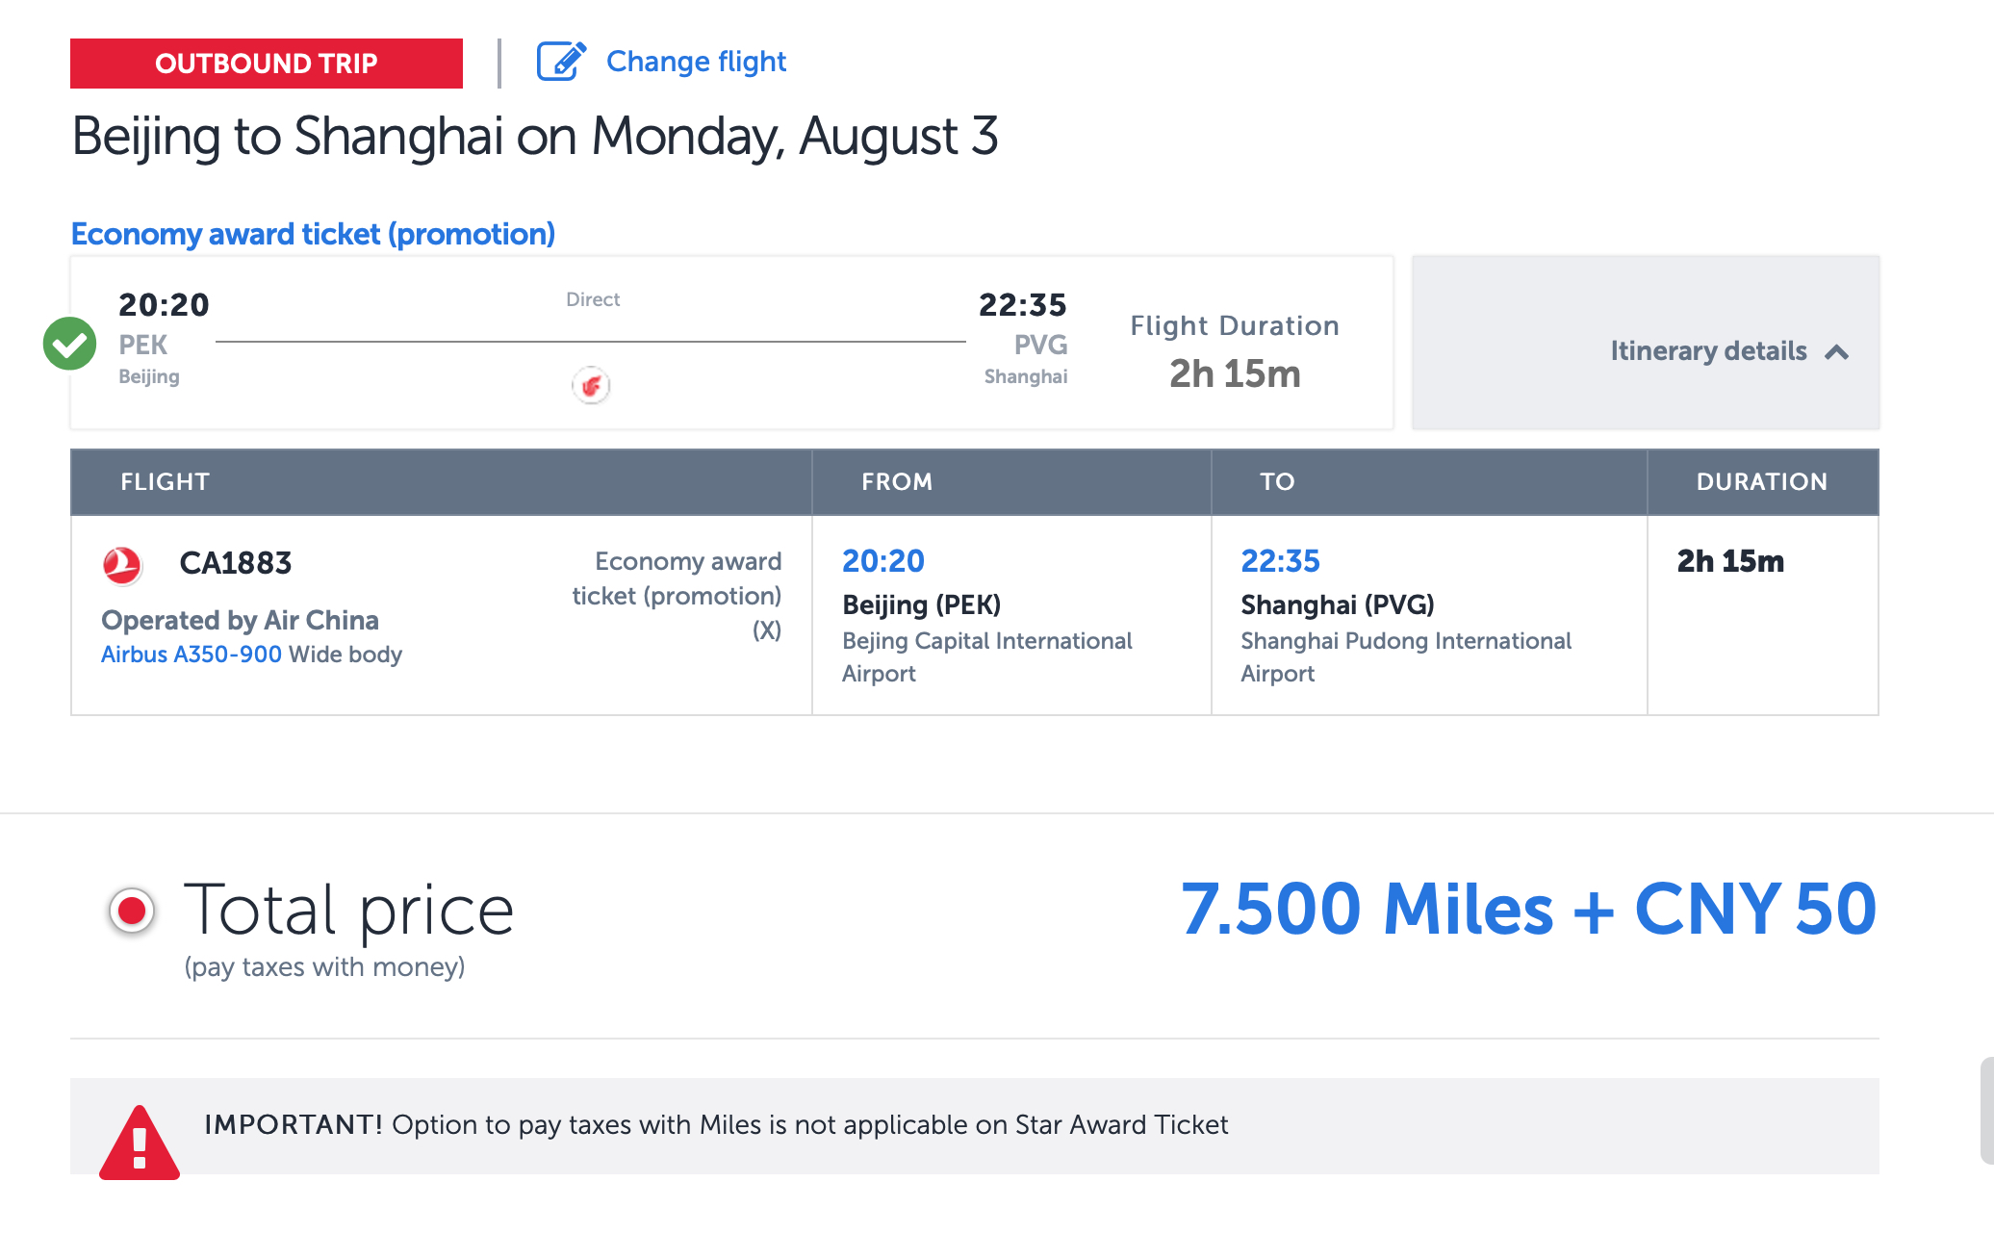The image size is (1994, 1259).
Task: Click the page scrollbar handle at right edge
Action: (1986, 1111)
